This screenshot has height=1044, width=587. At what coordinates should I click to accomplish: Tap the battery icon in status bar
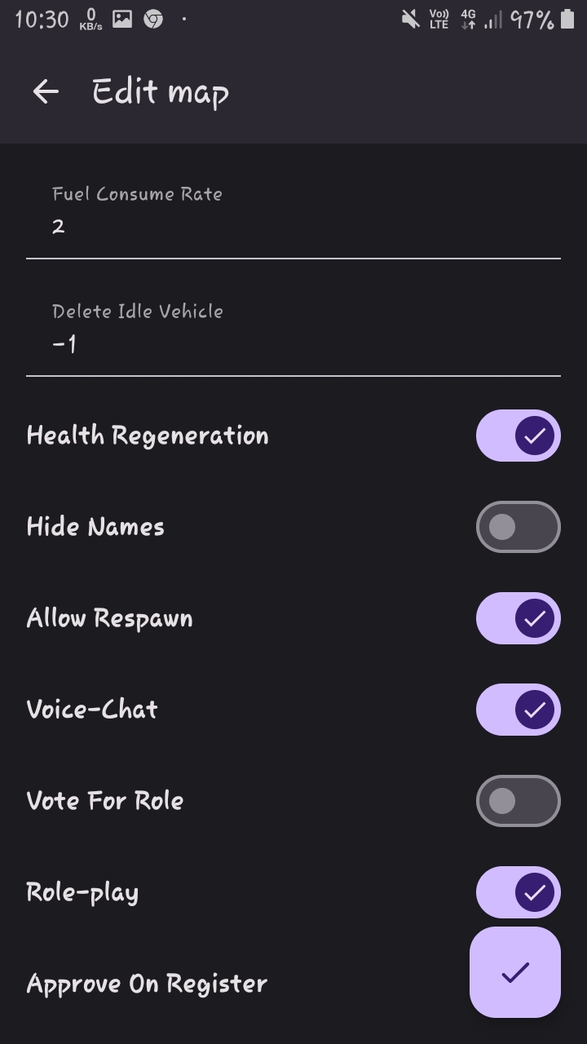click(567, 19)
